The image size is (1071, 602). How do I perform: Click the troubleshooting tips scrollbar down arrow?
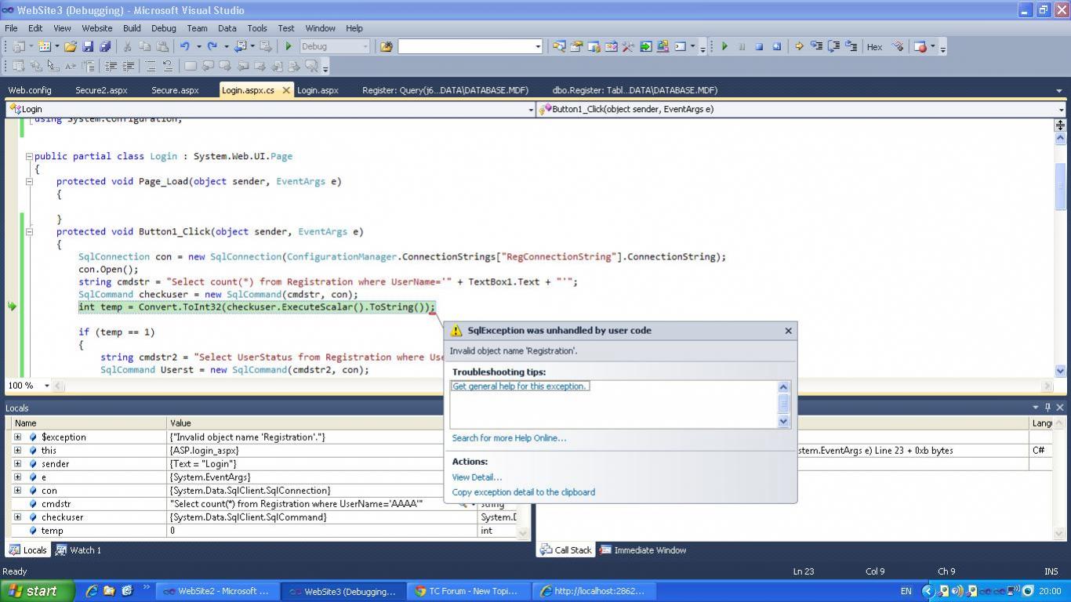click(782, 422)
